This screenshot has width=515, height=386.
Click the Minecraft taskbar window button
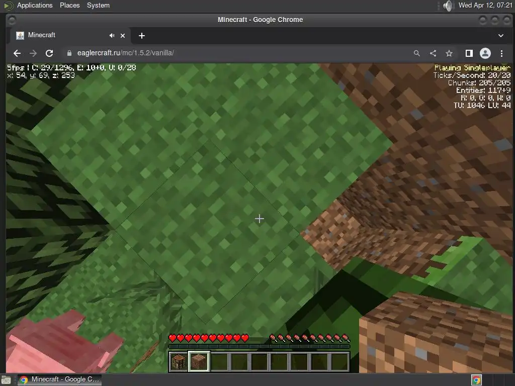pos(60,379)
